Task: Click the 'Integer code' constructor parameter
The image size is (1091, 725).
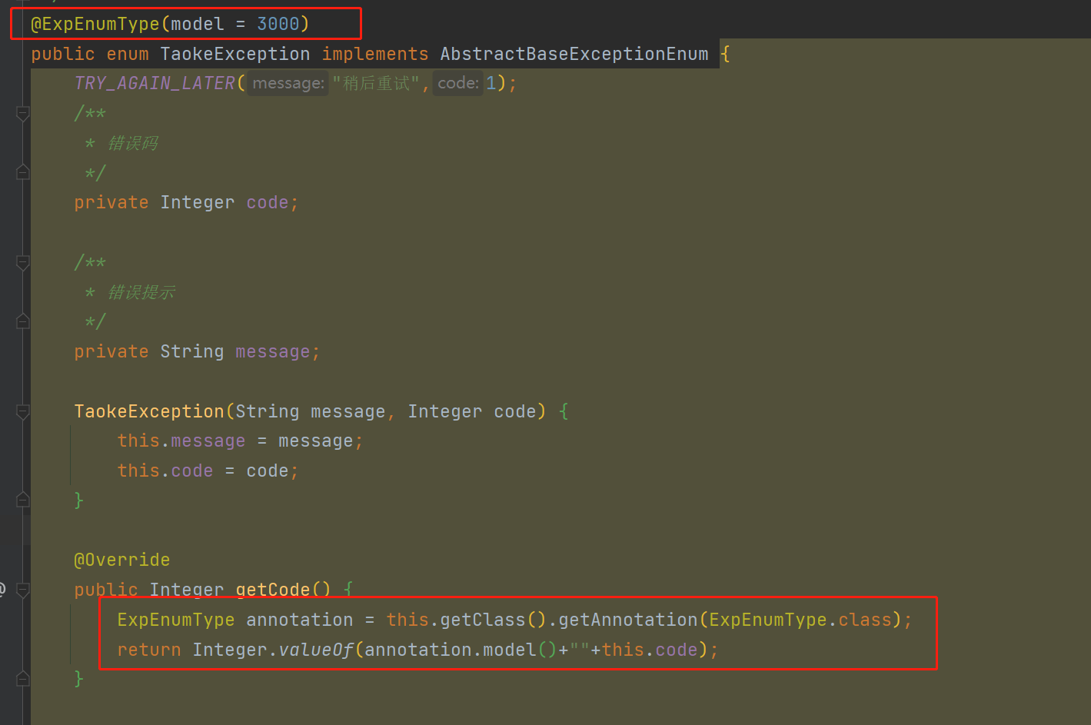Action: (x=471, y=411)
